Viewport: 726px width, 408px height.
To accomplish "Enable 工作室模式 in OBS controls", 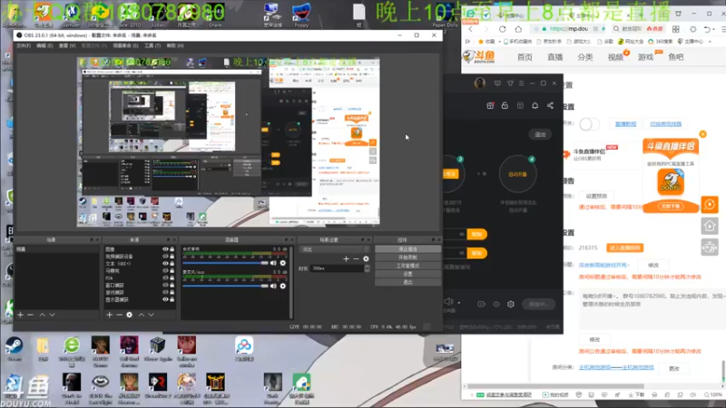I will 407,266.
